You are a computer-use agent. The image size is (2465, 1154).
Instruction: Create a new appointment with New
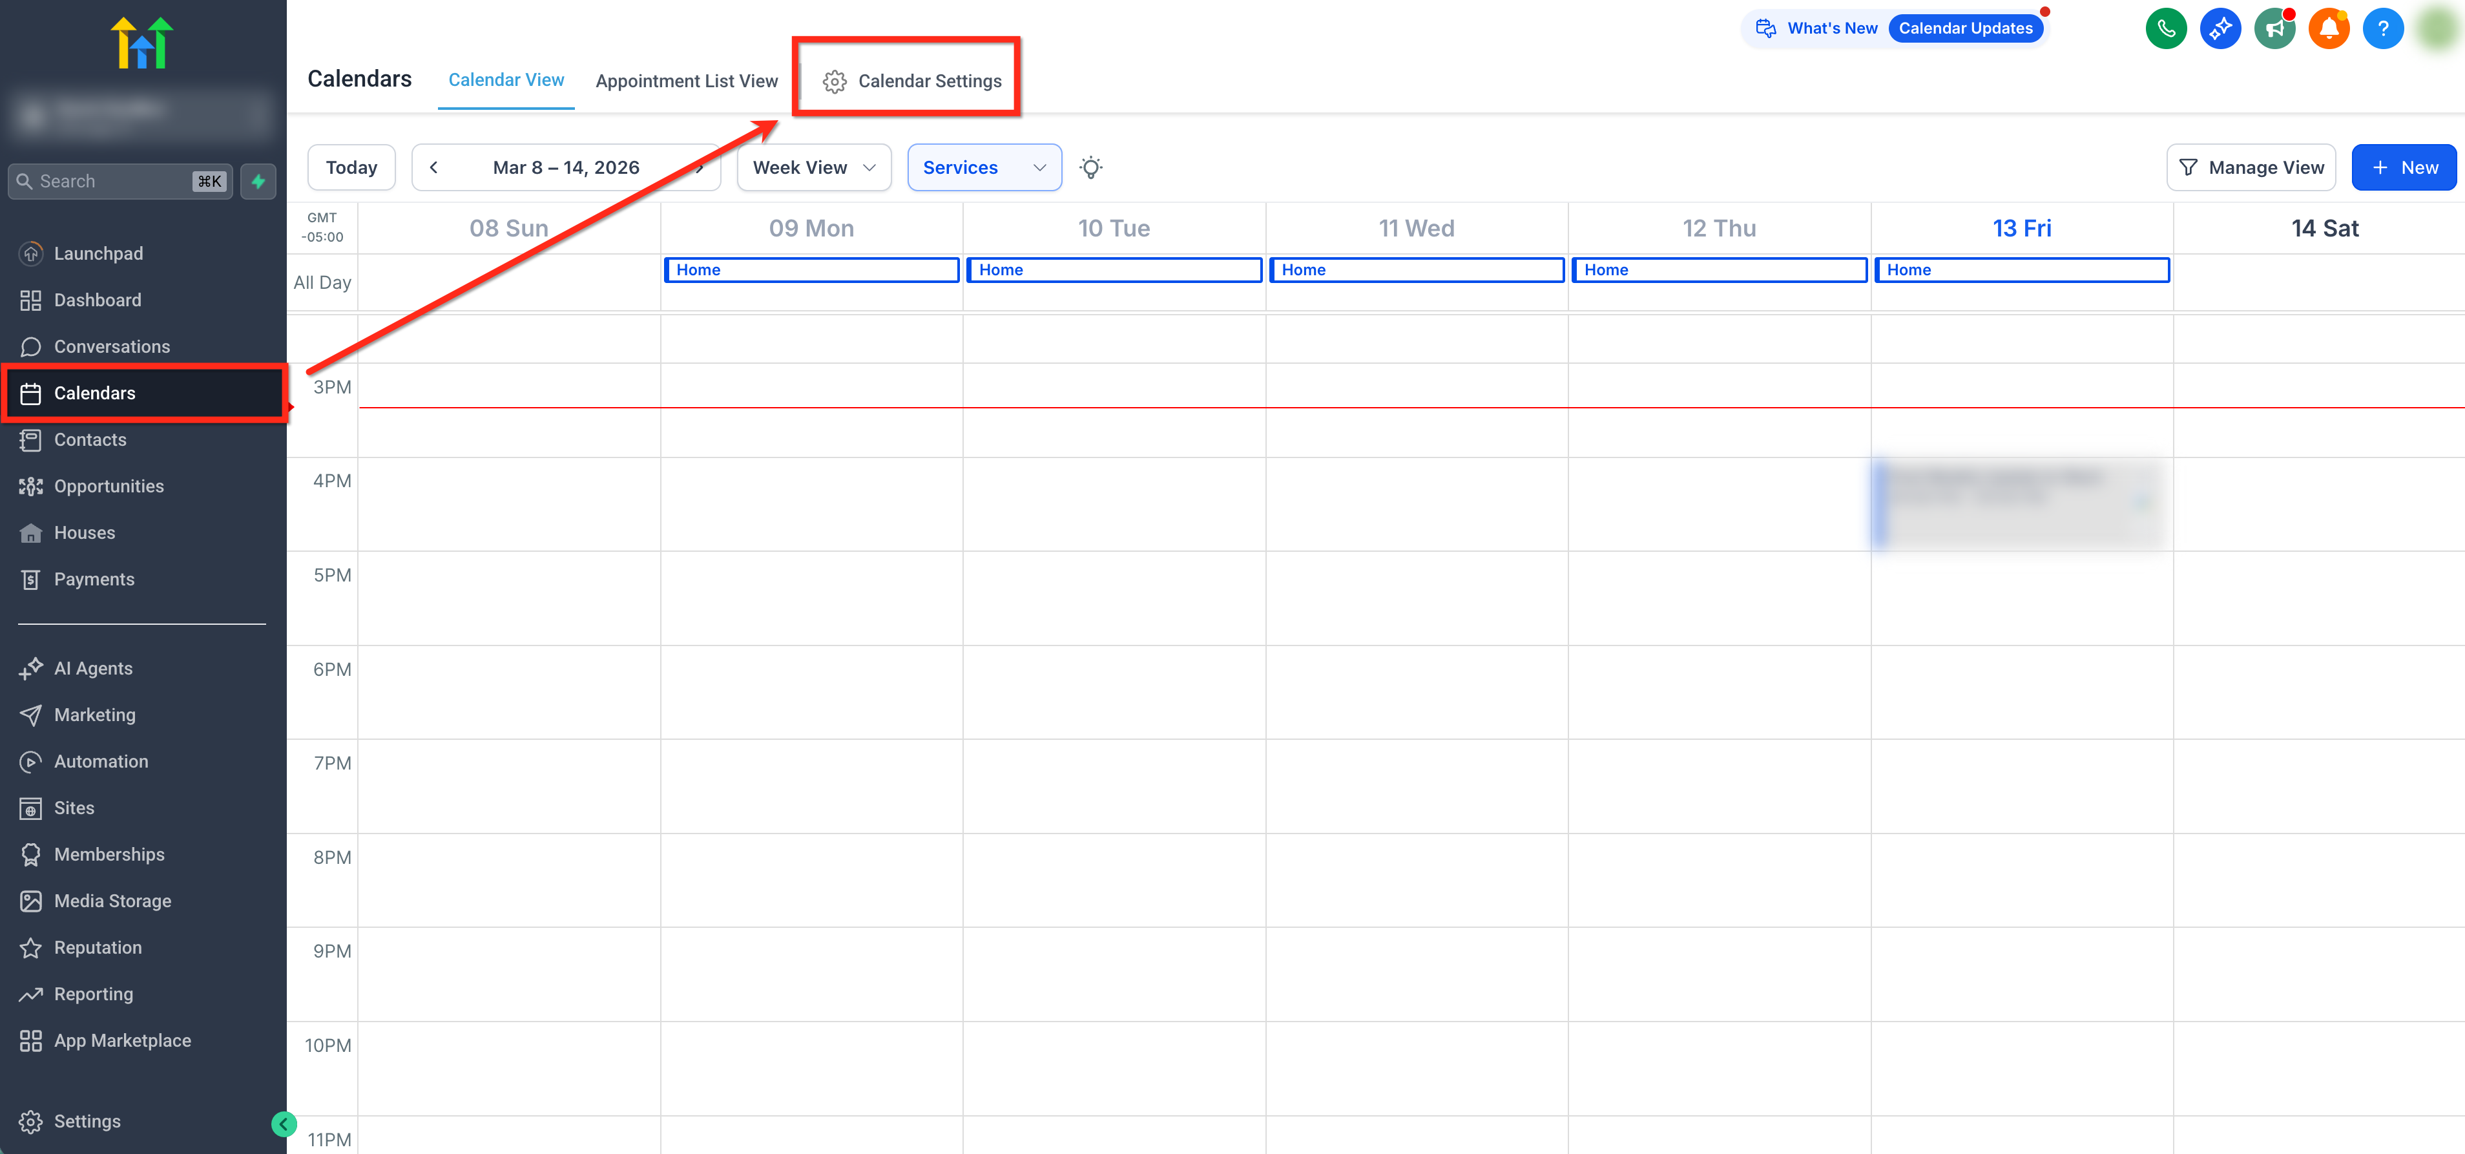click(x=2404, y=167)
